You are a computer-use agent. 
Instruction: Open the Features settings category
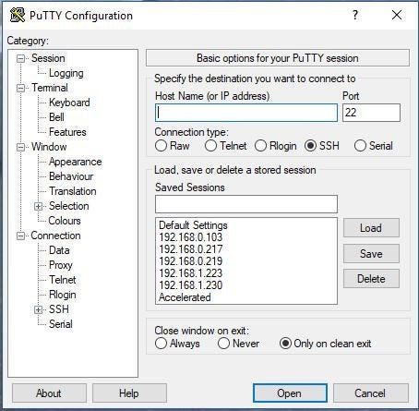pos(67,132)
